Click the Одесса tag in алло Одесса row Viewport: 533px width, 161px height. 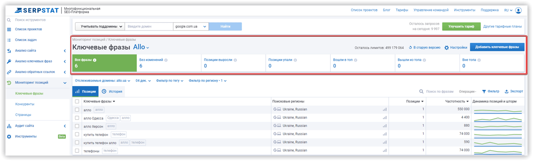[x=112, y=118]
